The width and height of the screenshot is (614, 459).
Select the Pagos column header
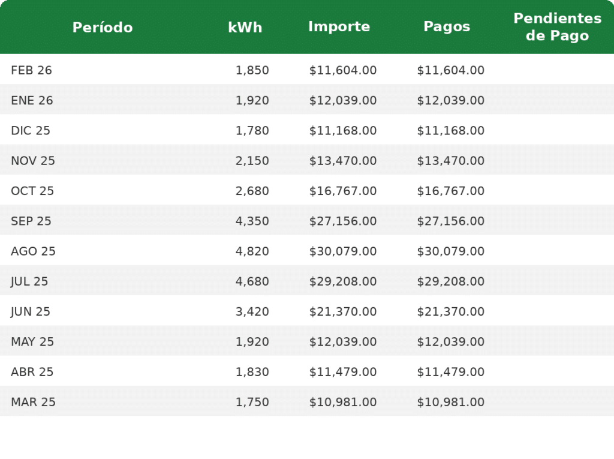(x=447, y=26)
